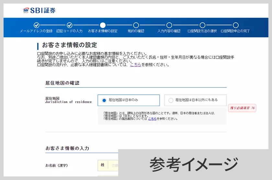This screenshot has height=180, width=272.
Task: Select the filled step circle above お客さま情報の設定
Action: (103, 25)
